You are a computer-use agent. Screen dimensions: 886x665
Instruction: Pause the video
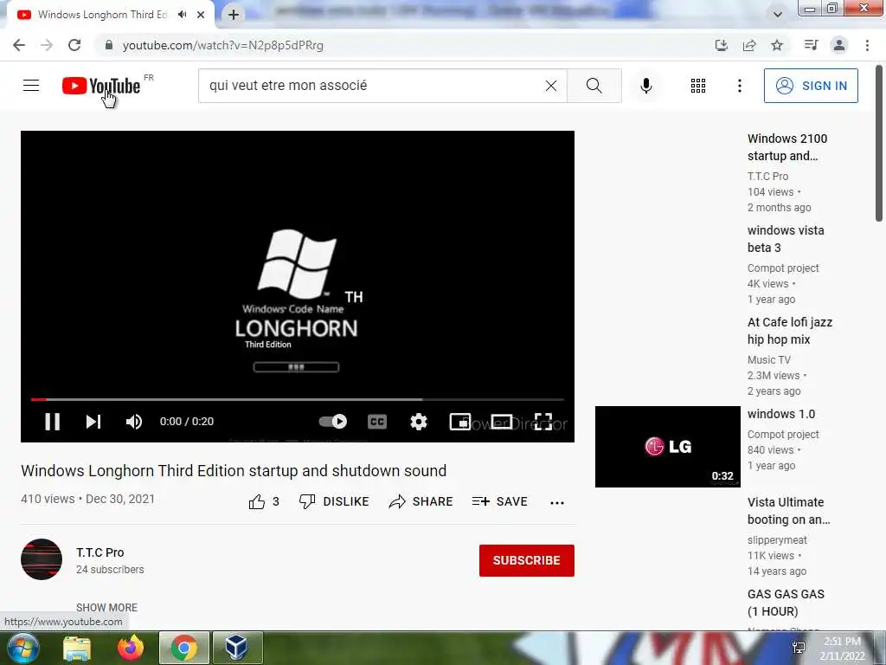(x=53, y=422)
